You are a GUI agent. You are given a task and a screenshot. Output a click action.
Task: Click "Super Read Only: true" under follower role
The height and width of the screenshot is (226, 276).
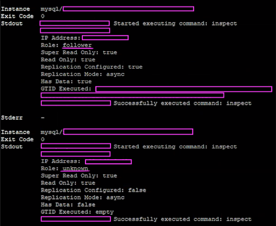pos(79,52)
